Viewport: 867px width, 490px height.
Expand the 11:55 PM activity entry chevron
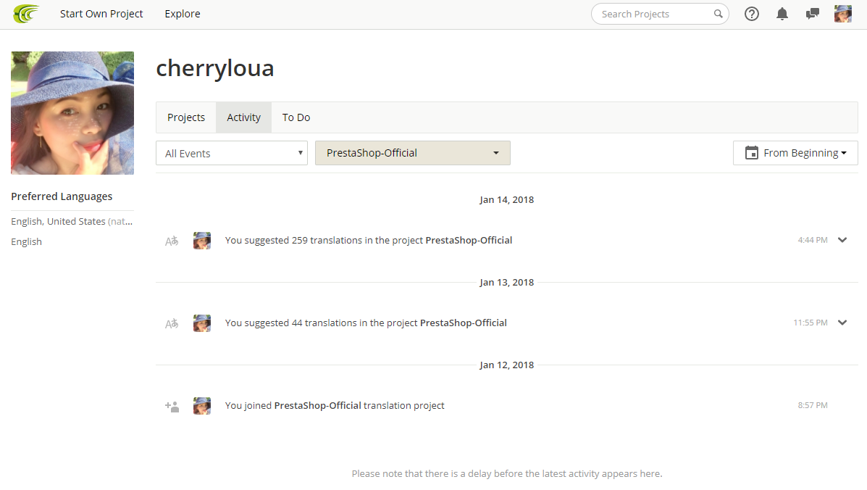pyautogui.click(x=842, y=323)
